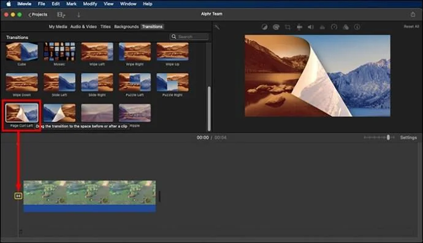Click the Import media down-arrow icon

pyautogui.click(x=78, y=15)
